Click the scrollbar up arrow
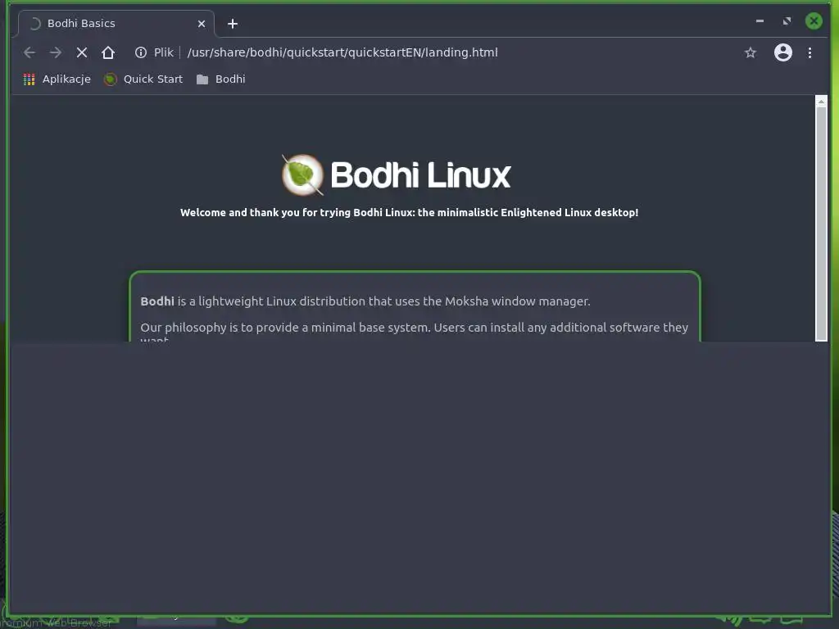The image size is (839, 629). 821,101
